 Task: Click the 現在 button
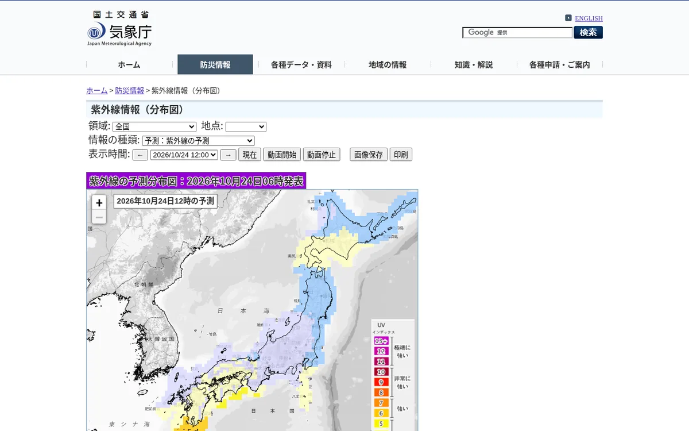click(x=250, y=155)
